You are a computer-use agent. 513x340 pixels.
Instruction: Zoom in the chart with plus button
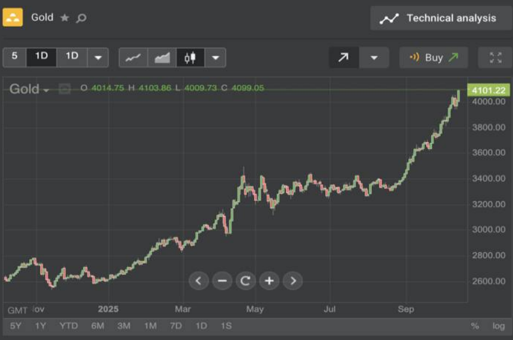coord(269,281)
